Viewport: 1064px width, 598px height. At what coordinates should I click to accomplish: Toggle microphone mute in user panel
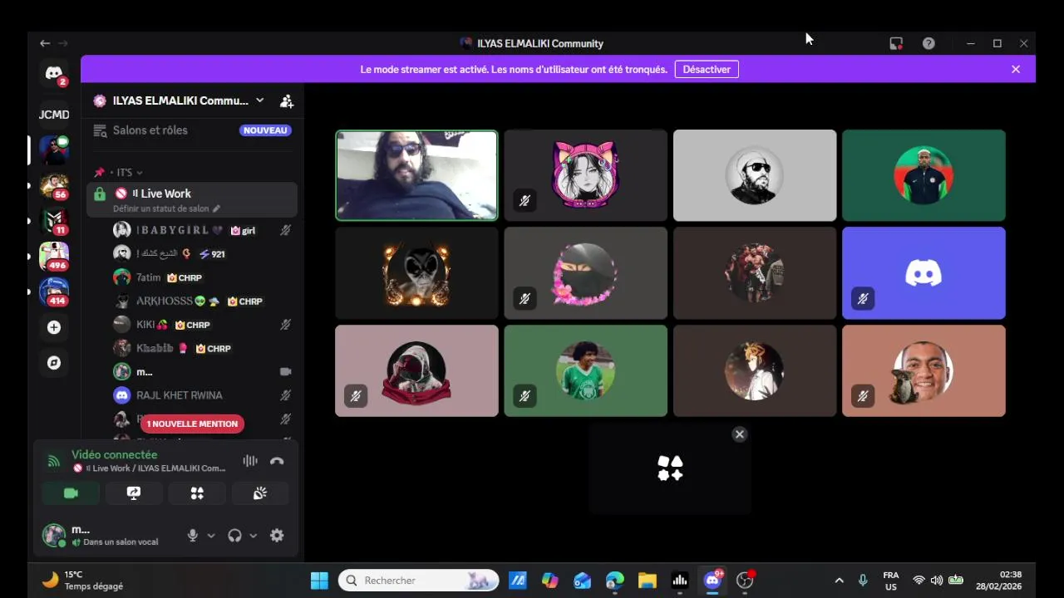tap(193, 536)
